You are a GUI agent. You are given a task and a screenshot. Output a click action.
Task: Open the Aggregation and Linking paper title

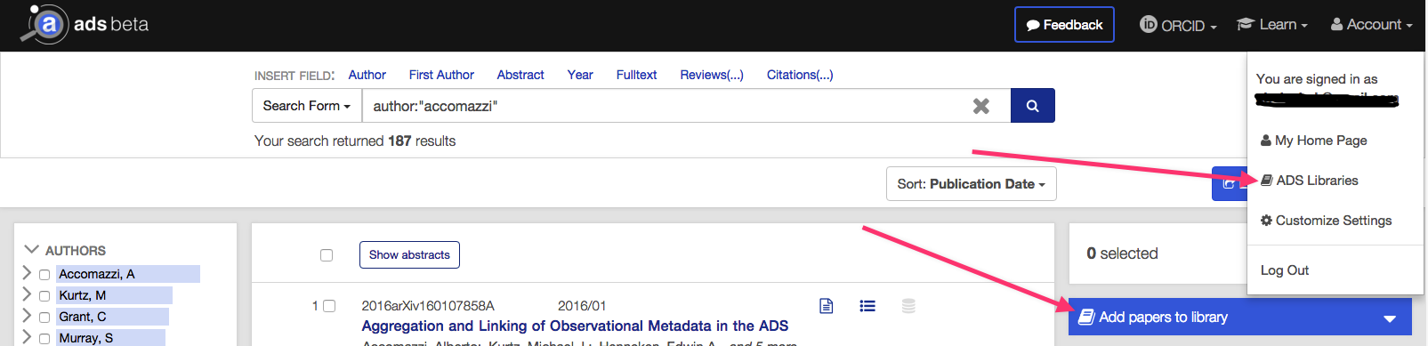575,326
